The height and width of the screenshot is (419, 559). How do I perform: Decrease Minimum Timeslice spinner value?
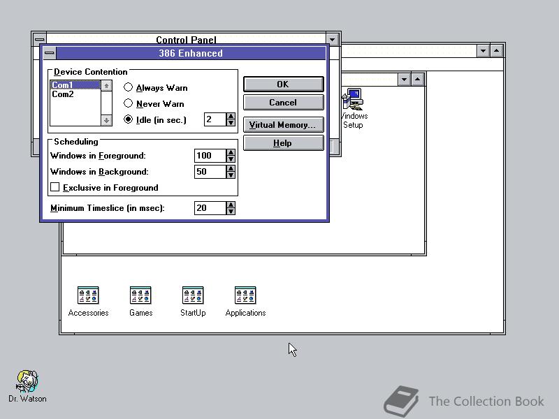tap(231, 212)
